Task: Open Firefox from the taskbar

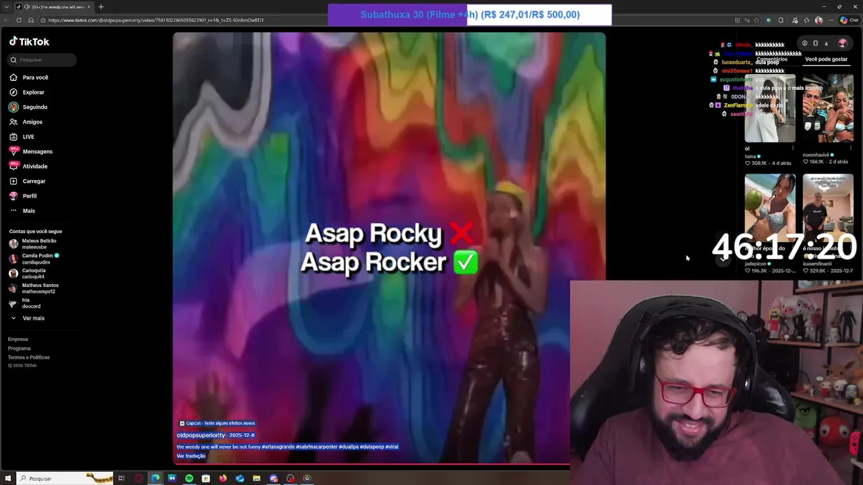Action: tap(222, 478)
